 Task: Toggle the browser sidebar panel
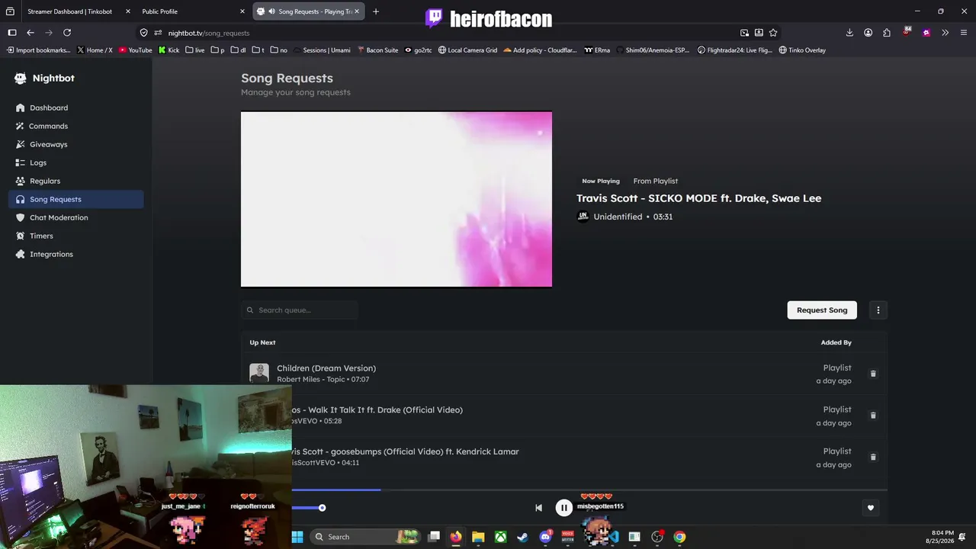[12, 33]
